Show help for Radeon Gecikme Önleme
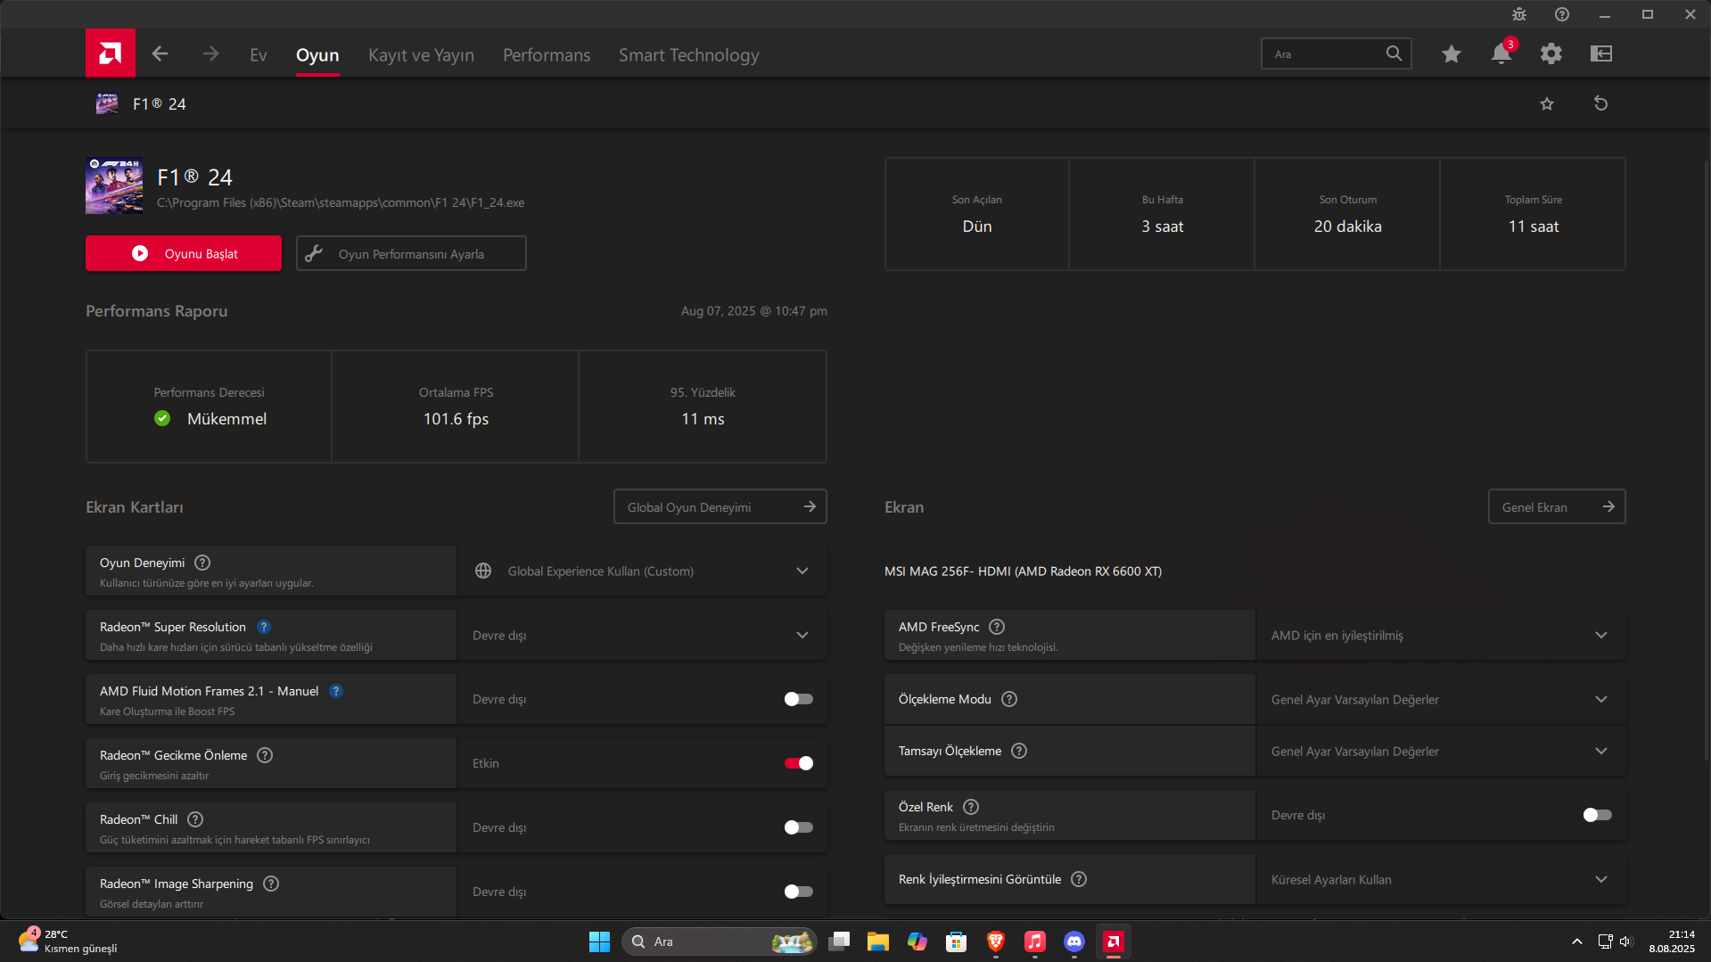This screenshot has width=1711, height=962. tap(265, 755)
